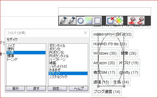
Task: Close the フィルタ [効果] dialog
Action: pyautogui.click(x=85, y=33)
